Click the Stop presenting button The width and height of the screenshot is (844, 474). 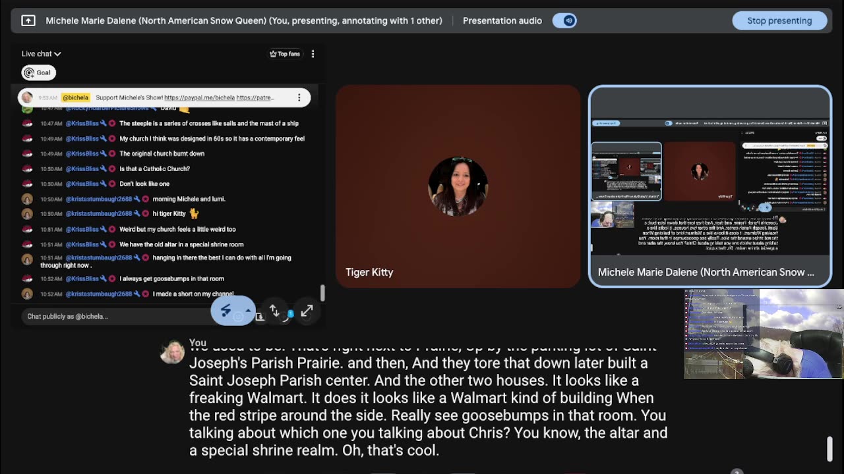[779, 20]
